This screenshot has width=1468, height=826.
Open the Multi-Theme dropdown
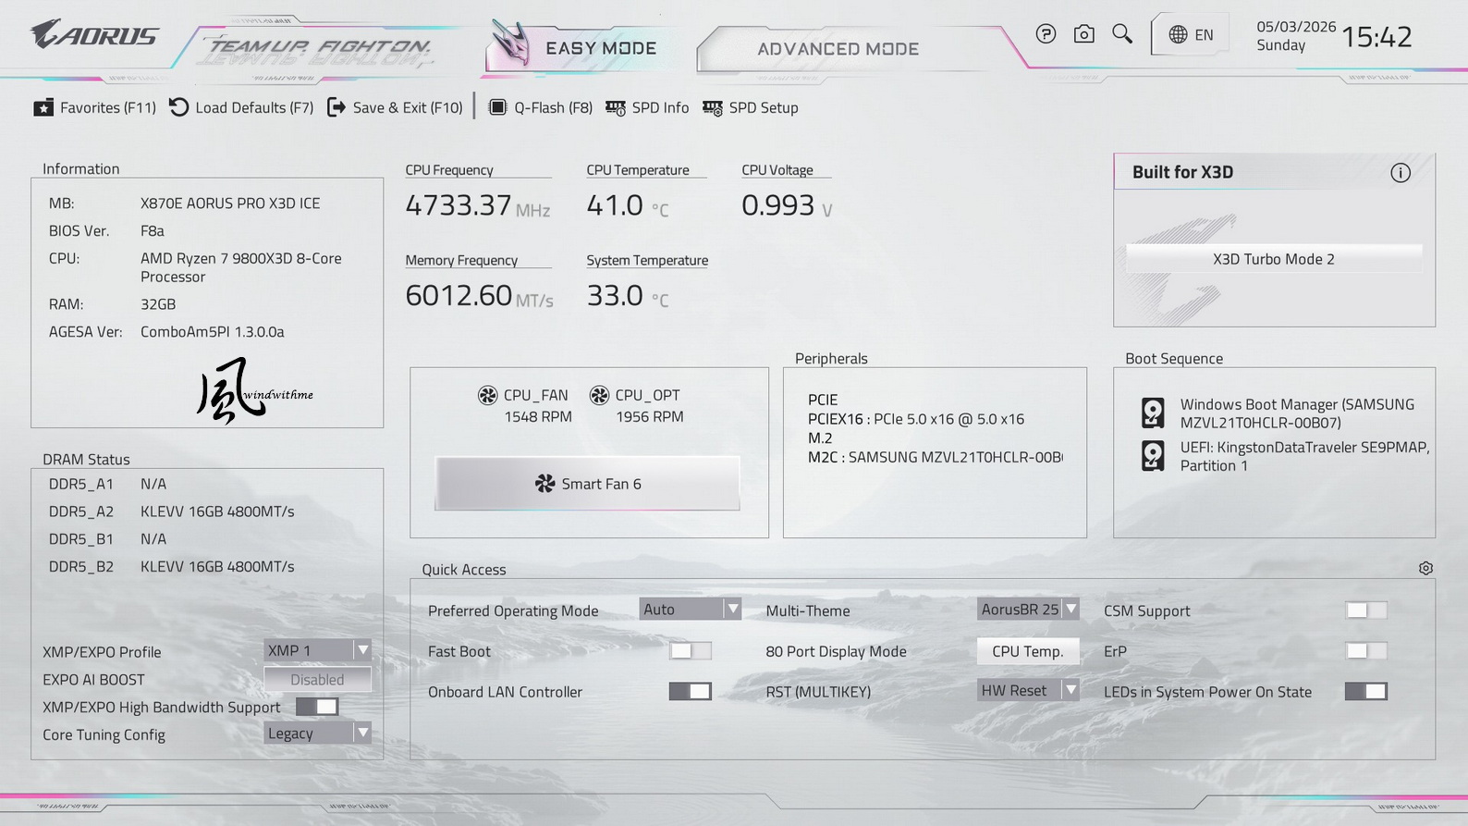pos(1028,609)
